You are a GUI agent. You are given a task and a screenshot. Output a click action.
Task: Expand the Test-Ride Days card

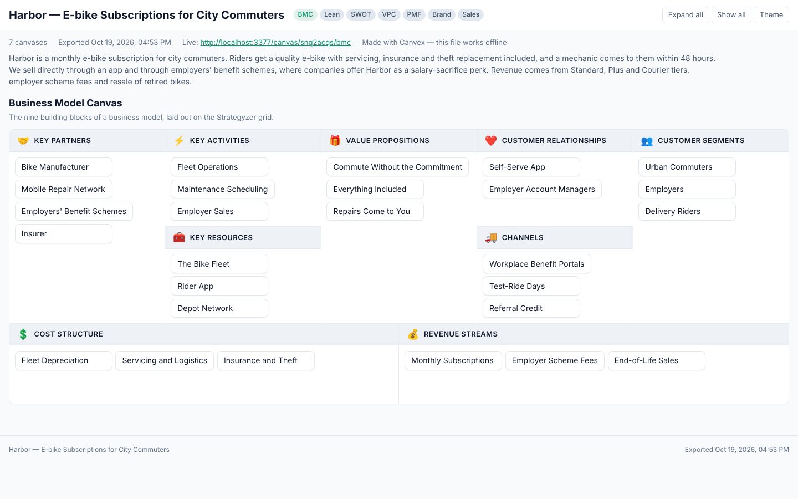[x=531, y=286]
